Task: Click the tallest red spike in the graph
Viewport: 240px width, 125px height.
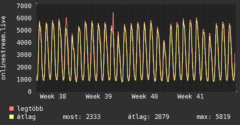Action: [x=113, y=13]
